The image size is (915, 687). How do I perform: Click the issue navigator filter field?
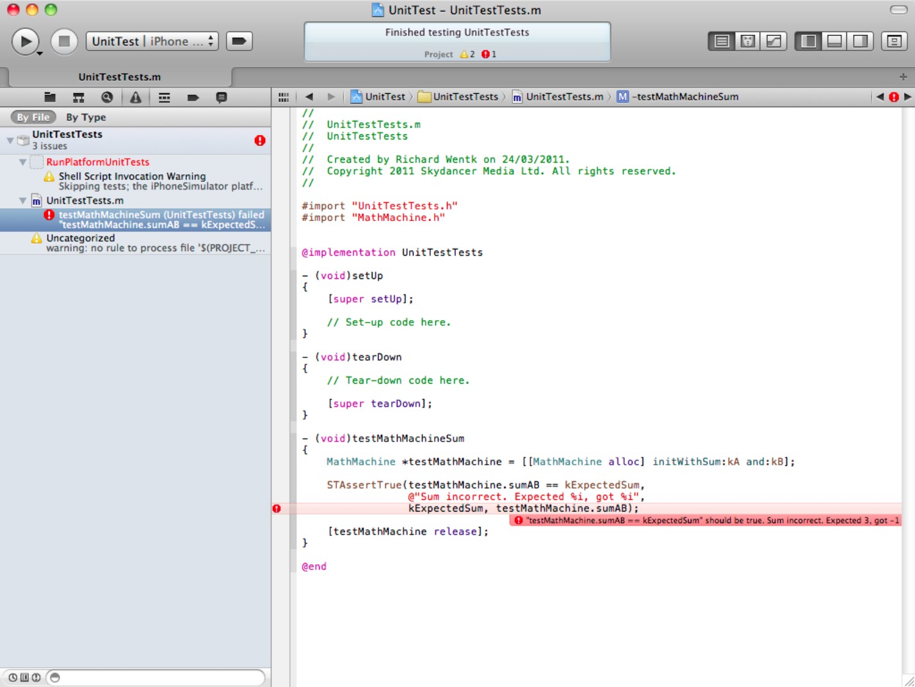155,677
